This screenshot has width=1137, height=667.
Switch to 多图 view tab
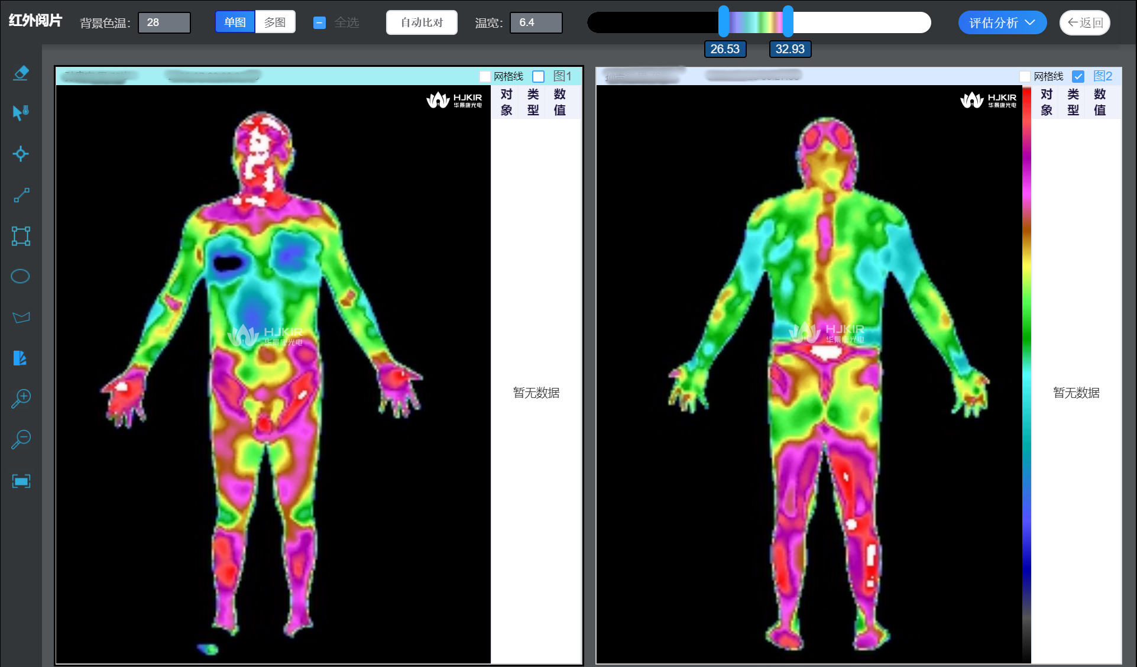tap(275, 22)
